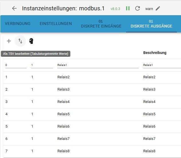Select the Diskrete Eingänge tab
The image size is (181, 158).
[x=101, y=24]
